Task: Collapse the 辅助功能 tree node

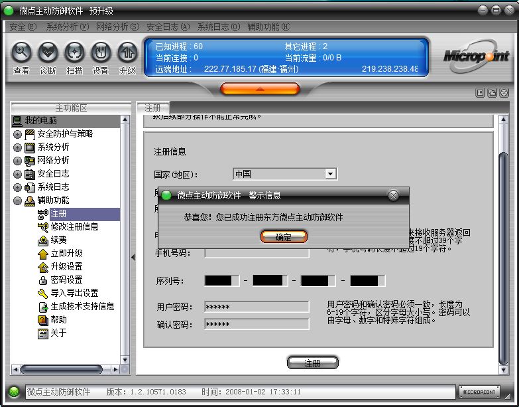Action: point(17,201)
